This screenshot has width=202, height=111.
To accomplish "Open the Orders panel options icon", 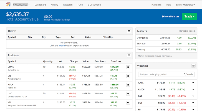I will click(129, 31).
